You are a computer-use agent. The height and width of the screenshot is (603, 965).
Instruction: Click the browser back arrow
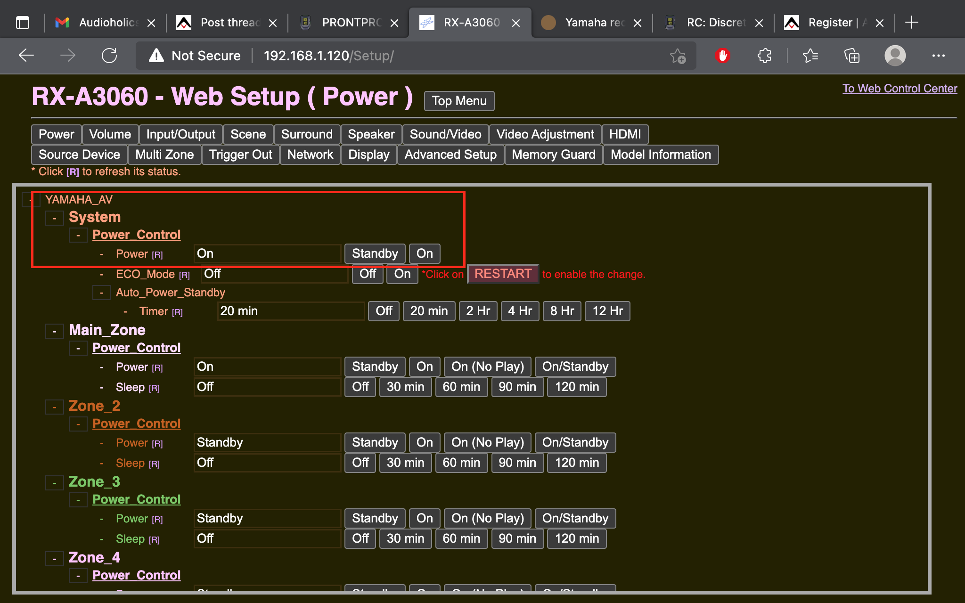[x=26, y=56]
